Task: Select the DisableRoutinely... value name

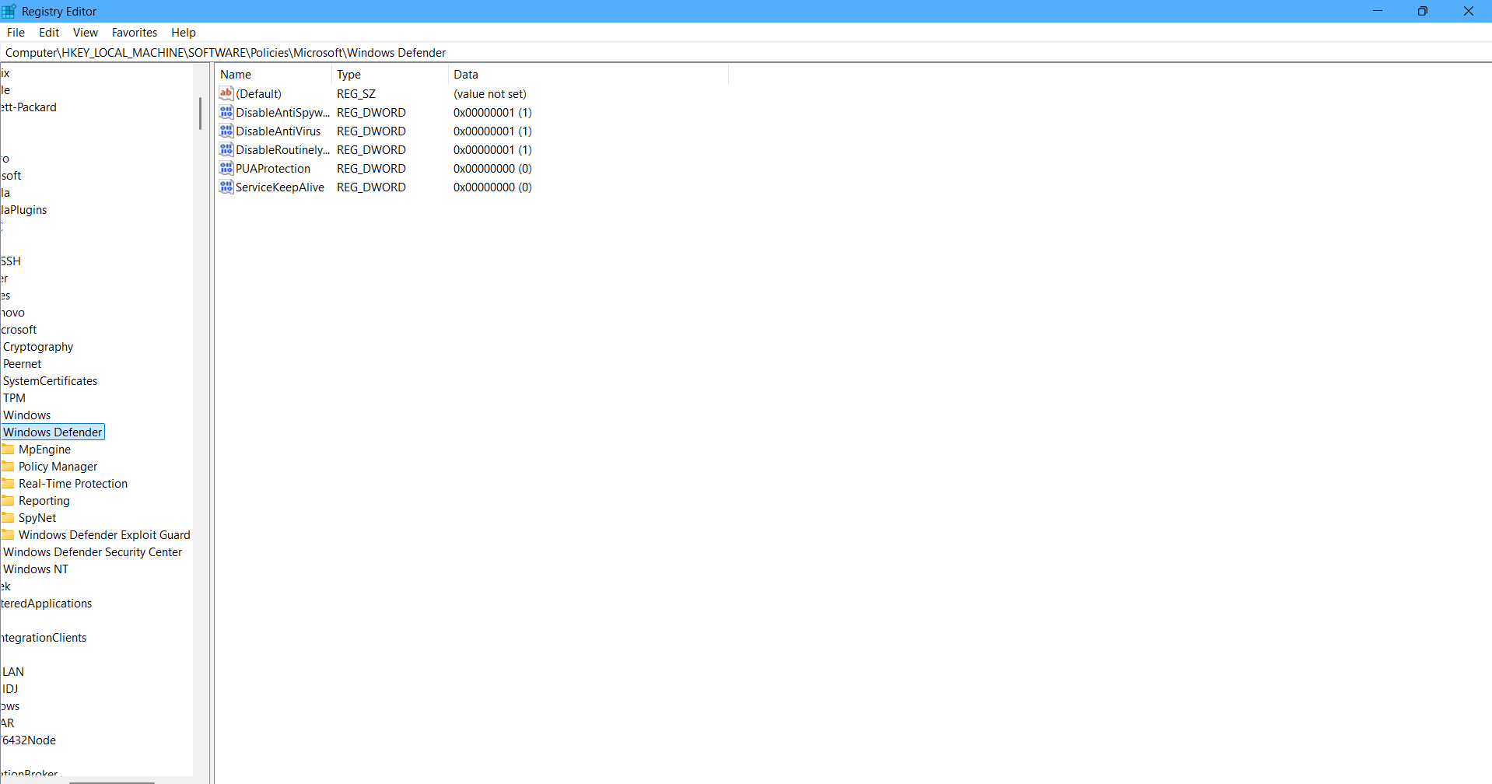Action: [283, 150]
